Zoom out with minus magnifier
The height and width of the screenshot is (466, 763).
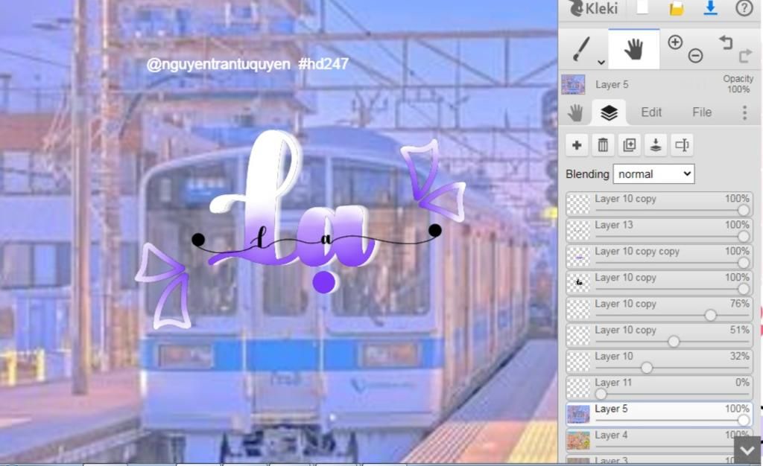[x=695, y=55]
